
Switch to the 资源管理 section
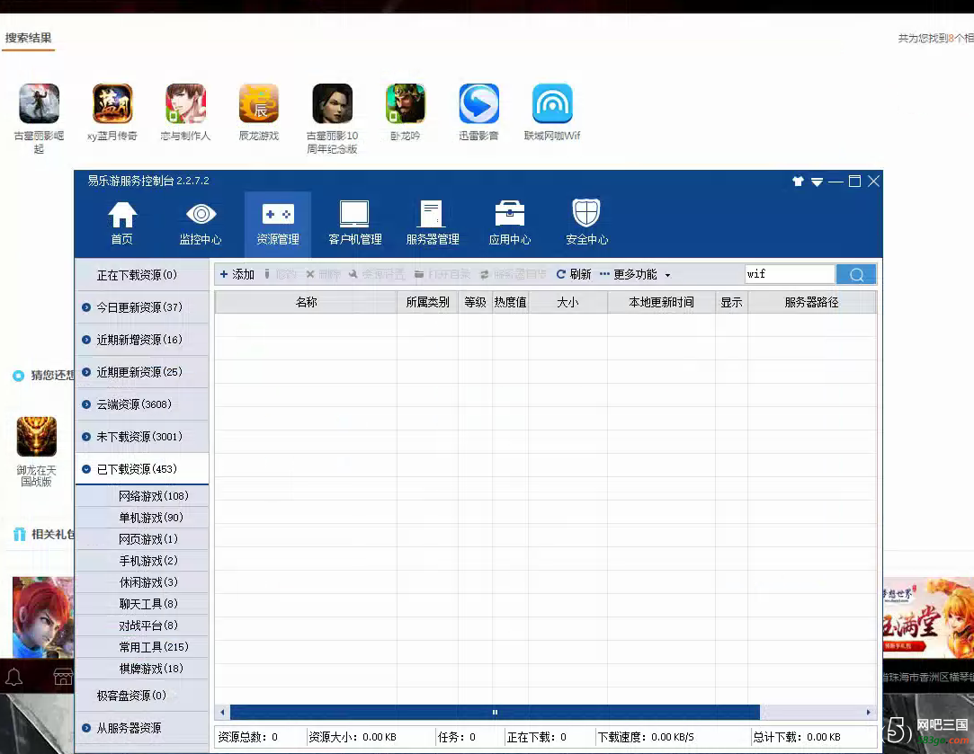pyautogui.click(x=278, y=224)
